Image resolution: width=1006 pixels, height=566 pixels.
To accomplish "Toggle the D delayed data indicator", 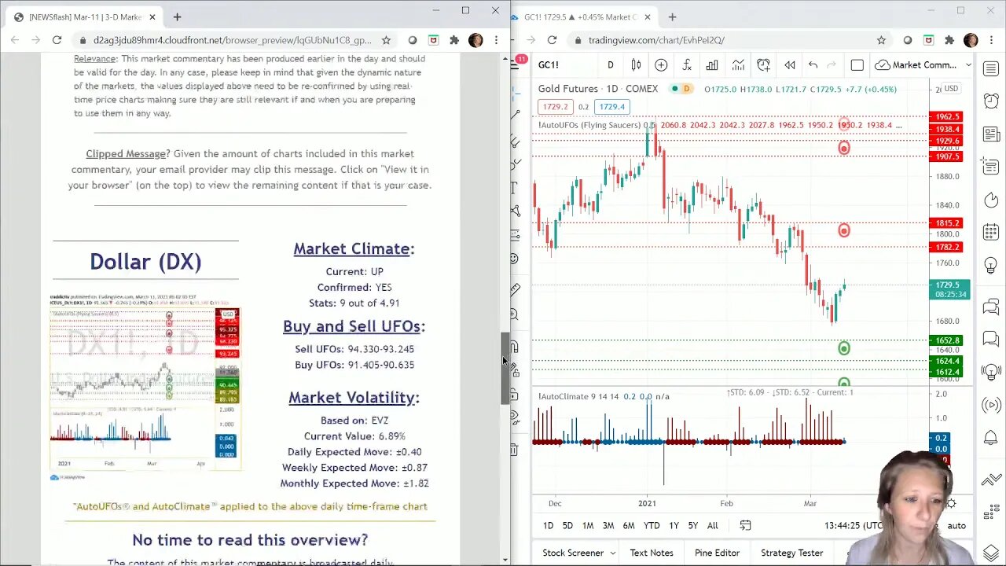I will pos(686,89).
